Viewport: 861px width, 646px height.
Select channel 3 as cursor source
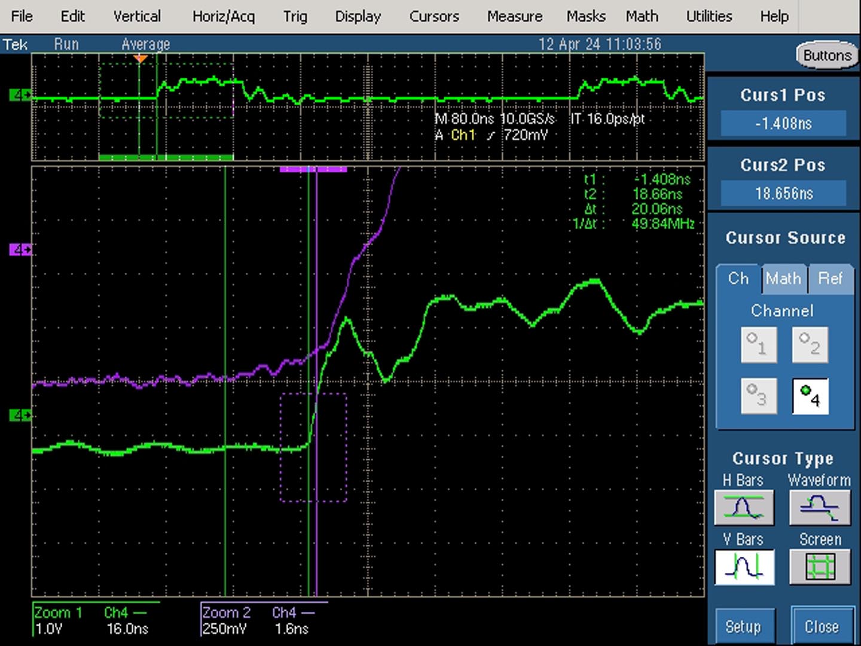coord(759,396)
